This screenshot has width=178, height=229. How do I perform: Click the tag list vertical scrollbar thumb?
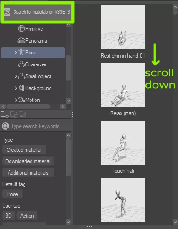(x=68, y=157)
